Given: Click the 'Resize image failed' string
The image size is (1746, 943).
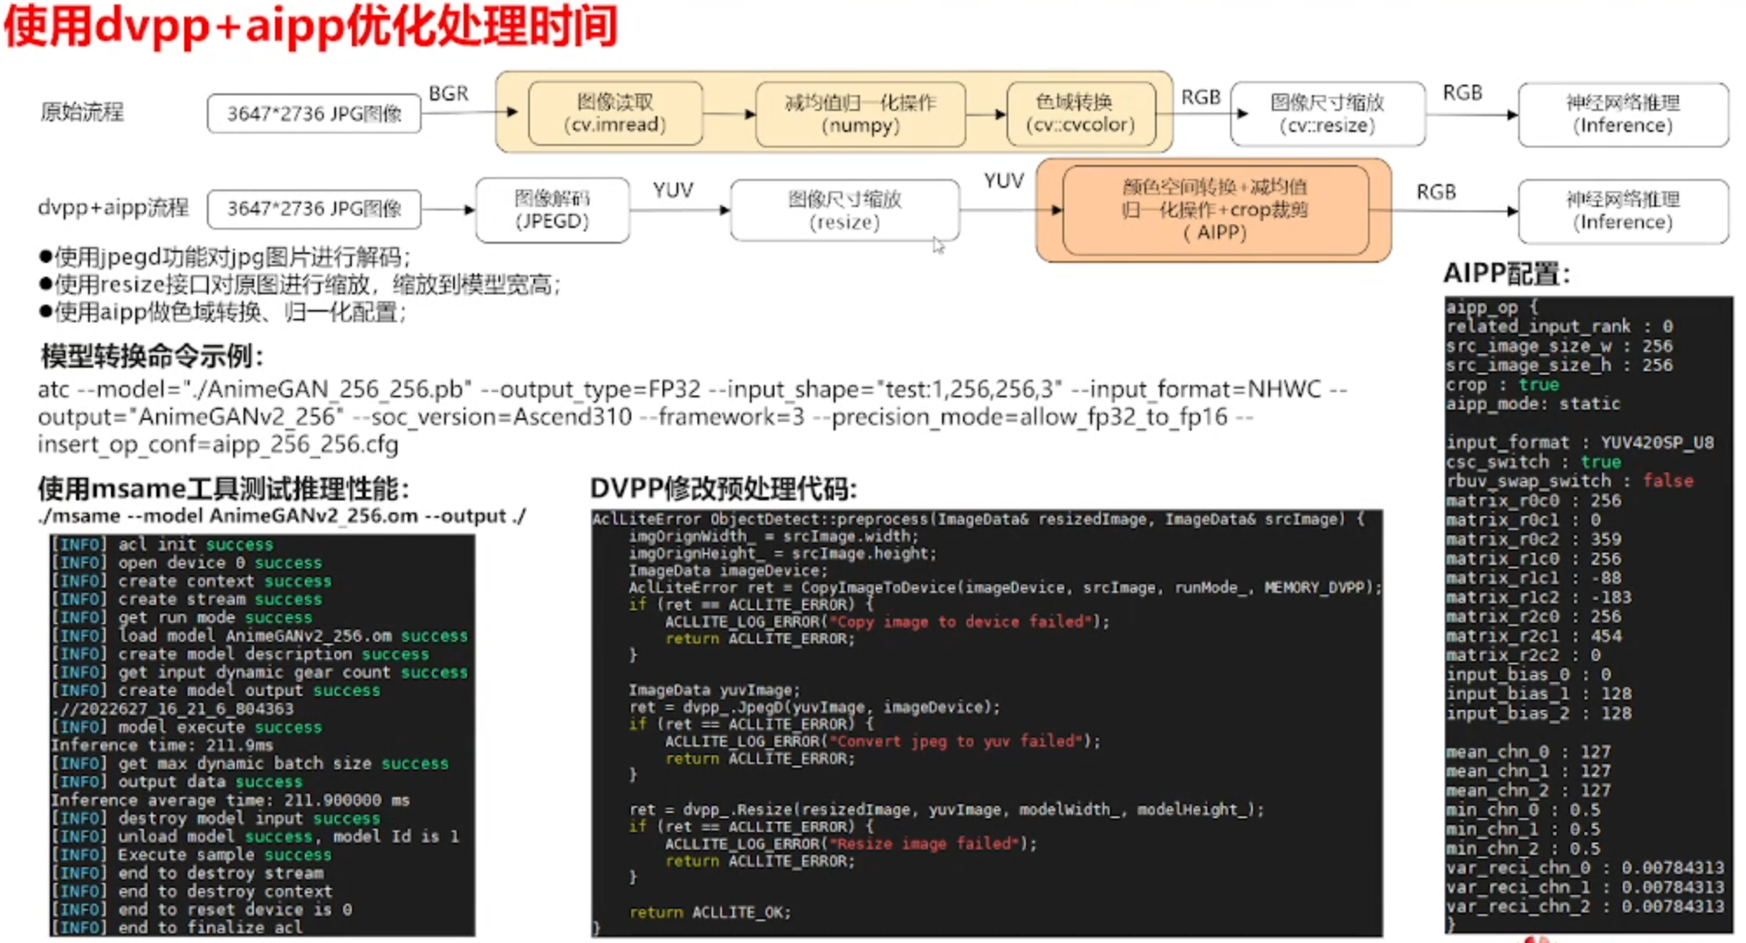Looking at the screenshot, I should click(x=926, y=843).
